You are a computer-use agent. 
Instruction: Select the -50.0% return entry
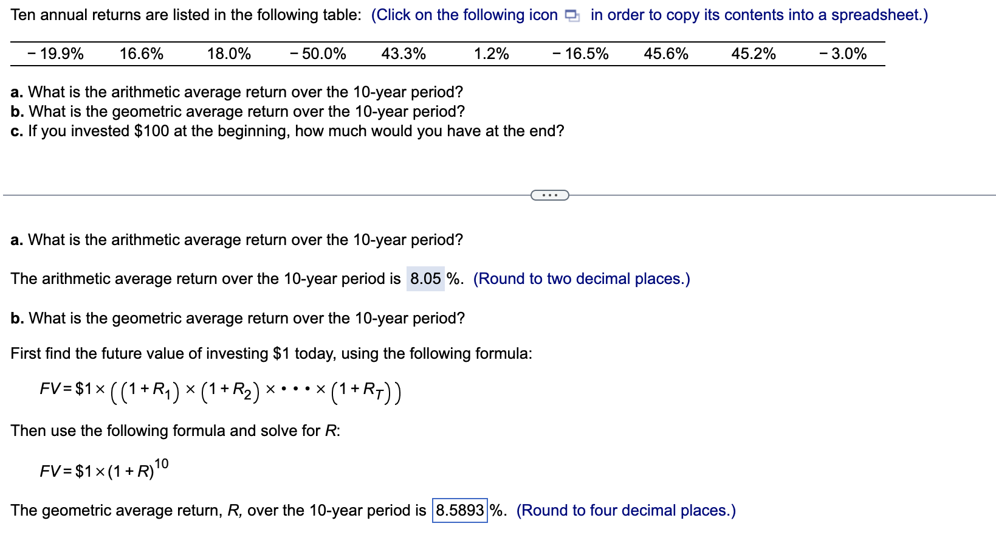(x=318, y=54)
